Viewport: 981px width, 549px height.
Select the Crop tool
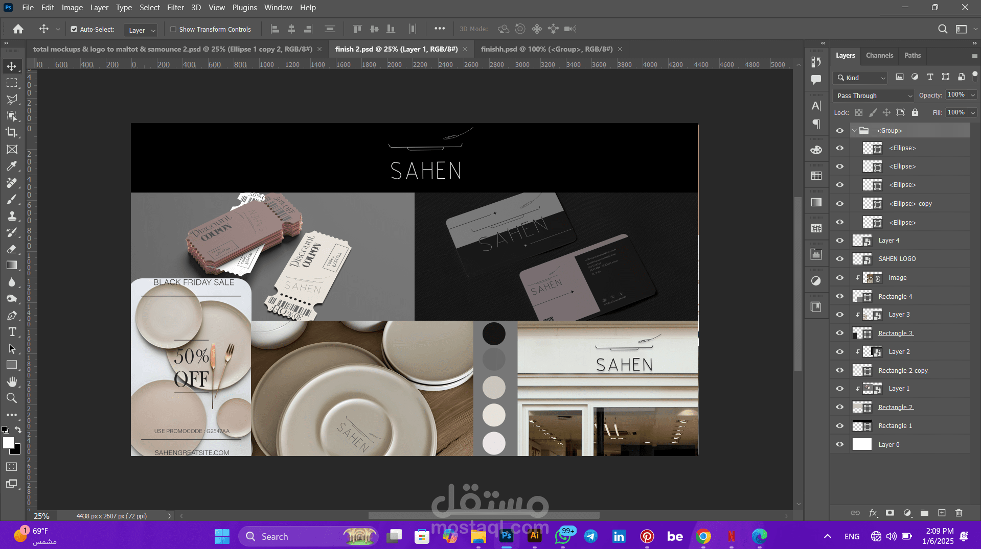click(12, 132)
